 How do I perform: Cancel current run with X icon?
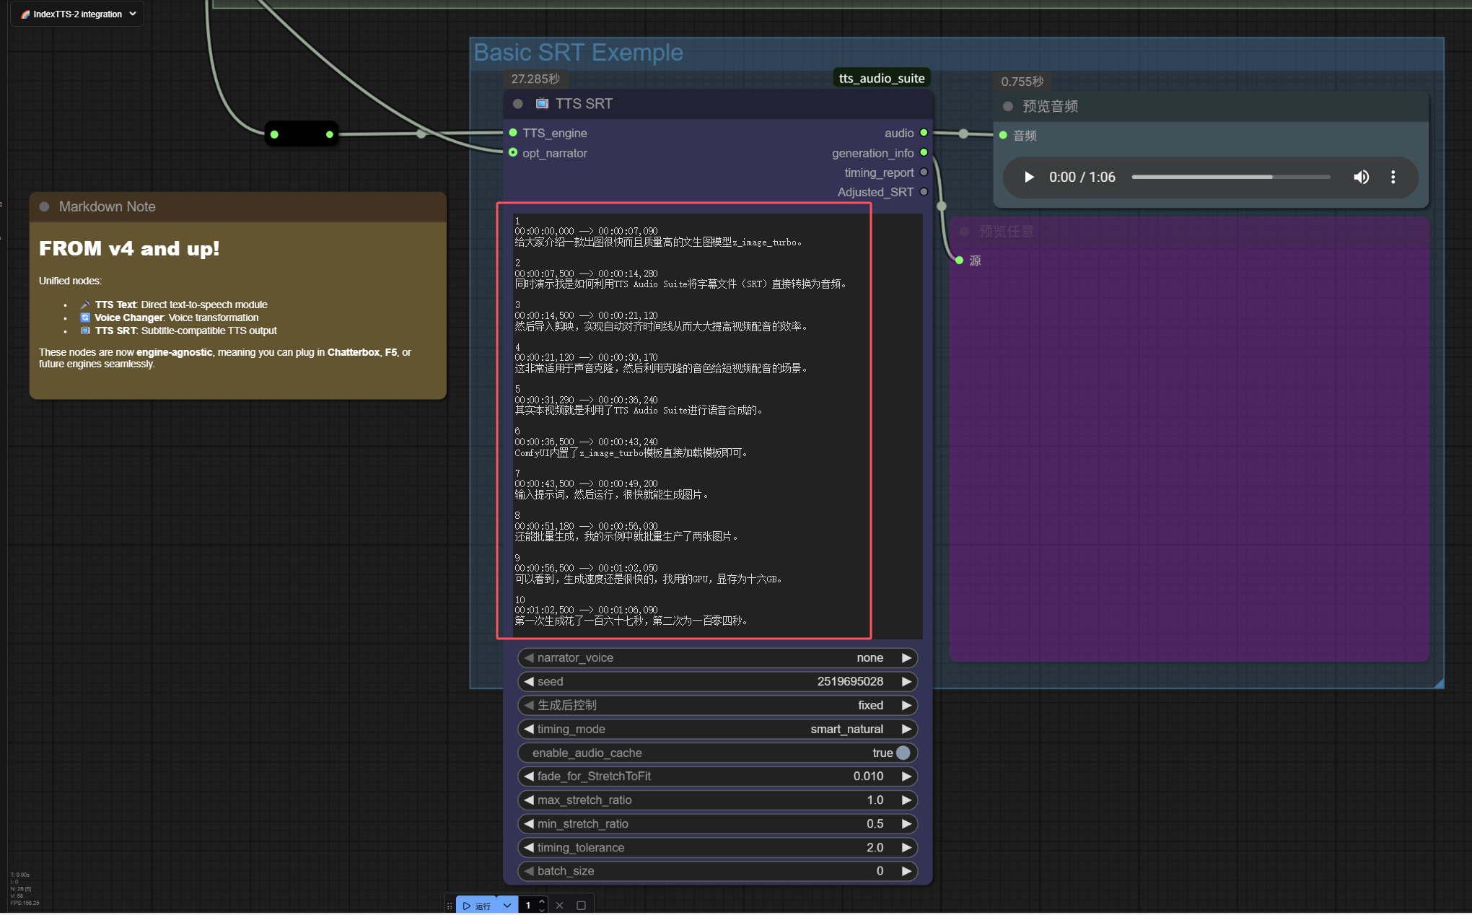[559, 906]
